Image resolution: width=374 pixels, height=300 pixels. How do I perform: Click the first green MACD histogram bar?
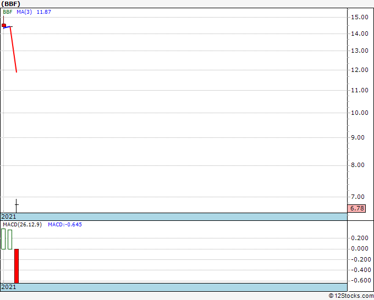[3, 239]
